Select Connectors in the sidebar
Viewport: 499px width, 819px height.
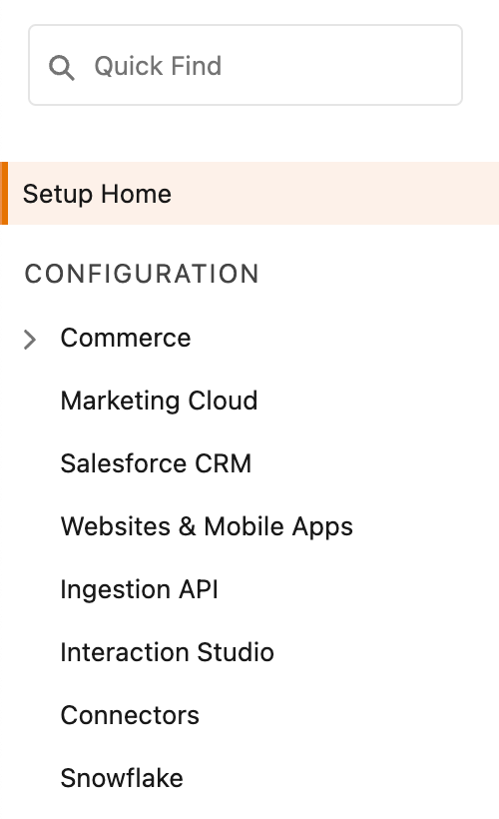(x=130, y=715)
